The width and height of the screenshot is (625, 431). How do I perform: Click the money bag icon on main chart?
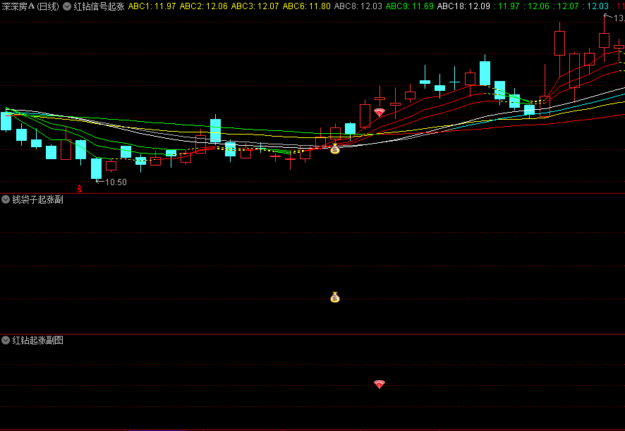335,149
